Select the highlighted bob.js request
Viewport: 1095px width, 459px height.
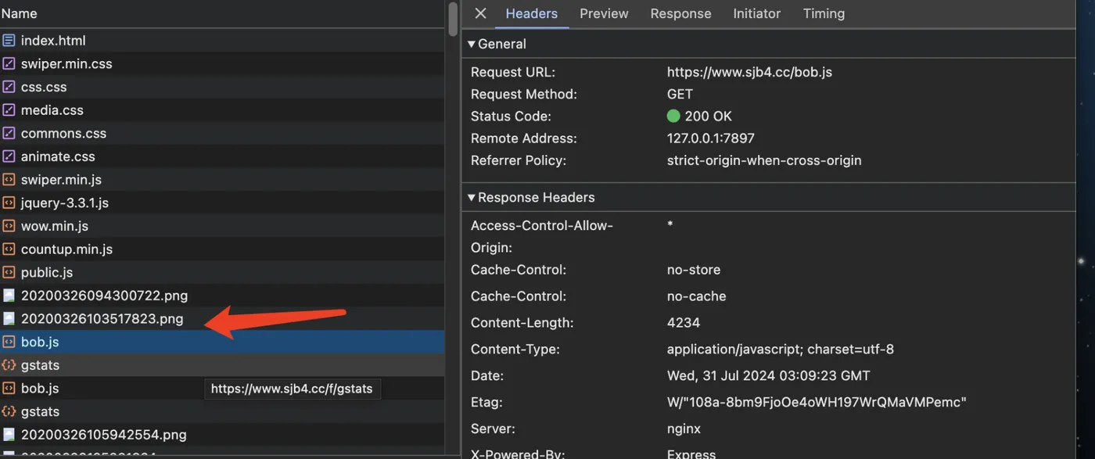coord(40,342)
